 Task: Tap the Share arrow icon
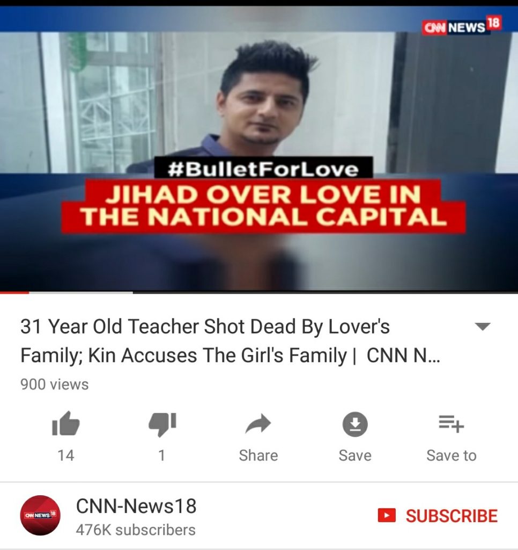(x=258, y=424)
